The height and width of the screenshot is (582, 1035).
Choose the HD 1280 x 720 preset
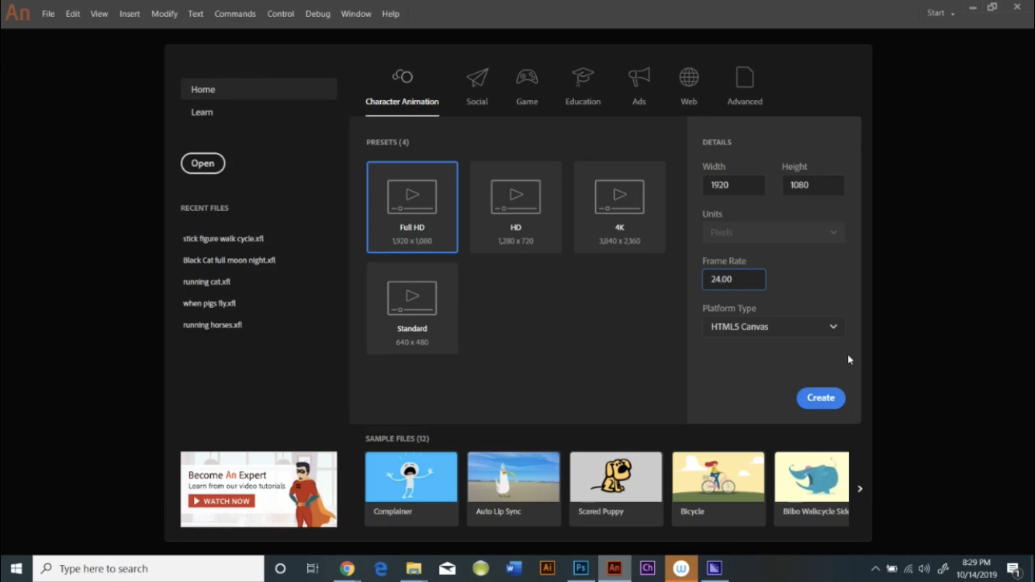tap(516, 207)
